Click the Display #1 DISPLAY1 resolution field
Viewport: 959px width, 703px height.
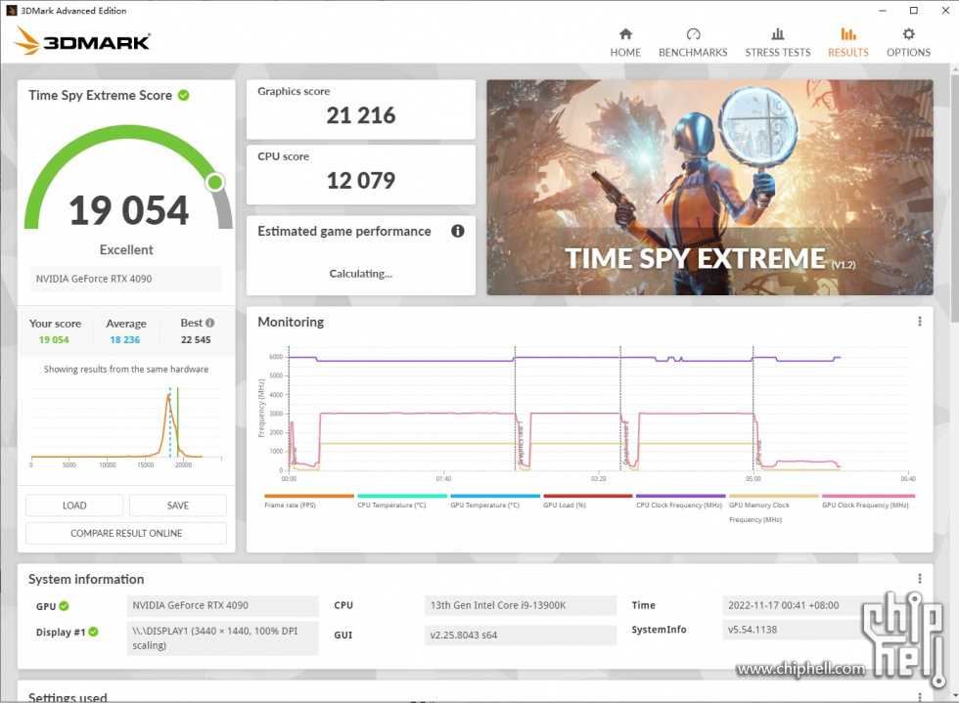(x=223, y=638)
